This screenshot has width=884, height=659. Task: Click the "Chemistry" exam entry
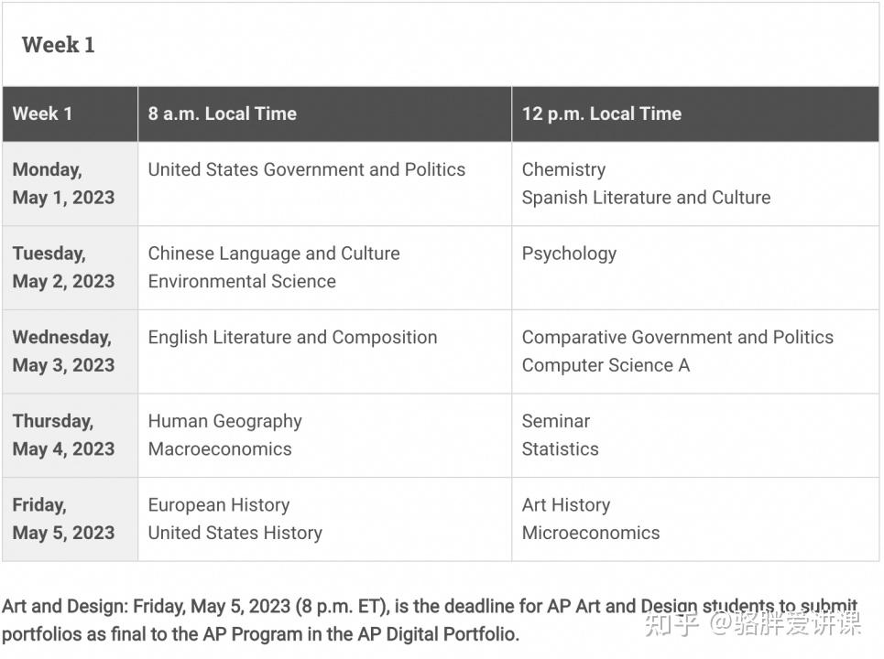(x=563, y=169)
